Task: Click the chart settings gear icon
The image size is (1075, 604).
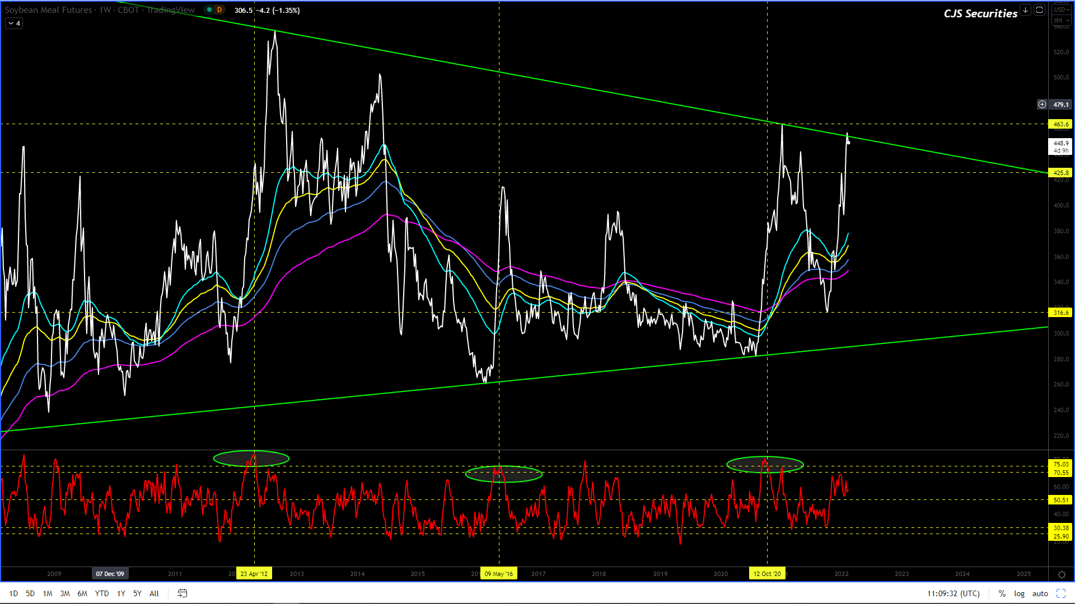Action: click(1062, 574)
